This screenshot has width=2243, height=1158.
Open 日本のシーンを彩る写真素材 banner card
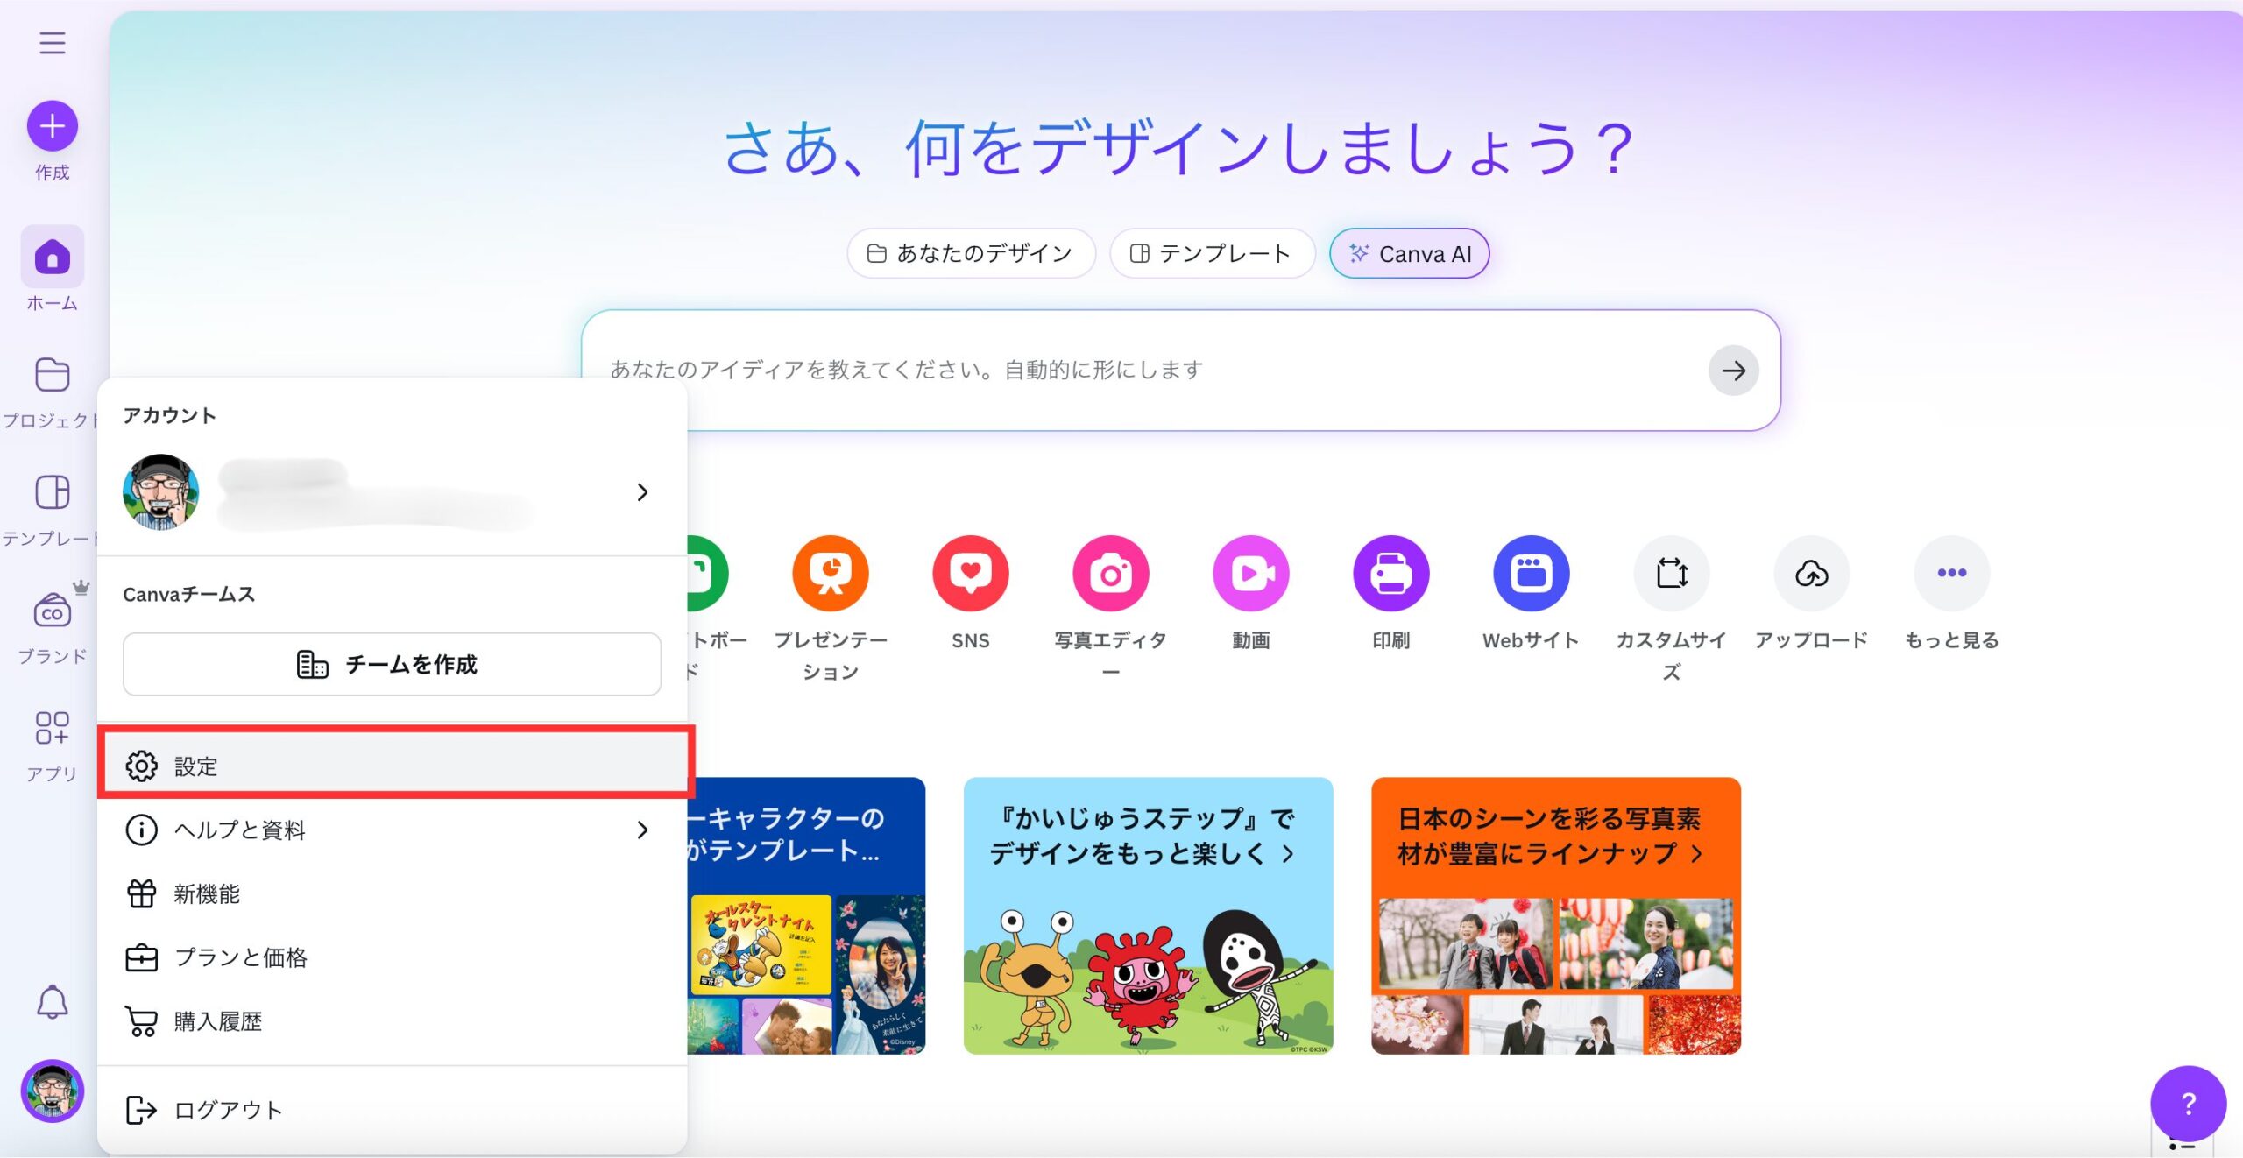1555,915
